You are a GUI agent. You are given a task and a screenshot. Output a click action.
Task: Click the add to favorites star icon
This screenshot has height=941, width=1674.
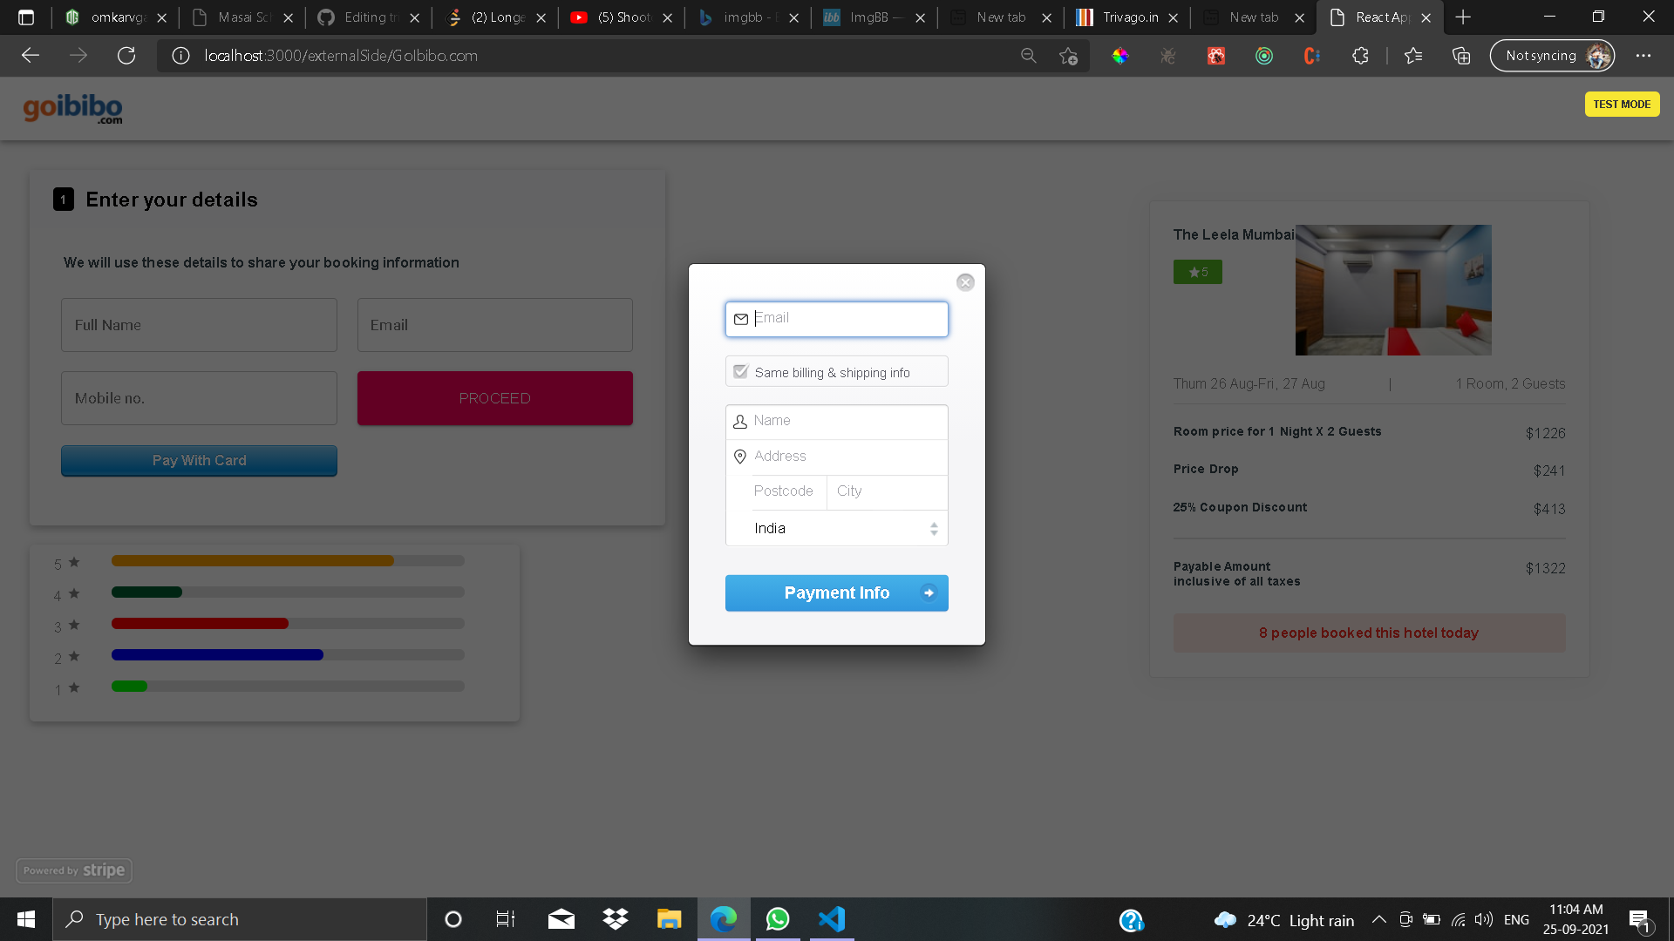coord(1068,56)
